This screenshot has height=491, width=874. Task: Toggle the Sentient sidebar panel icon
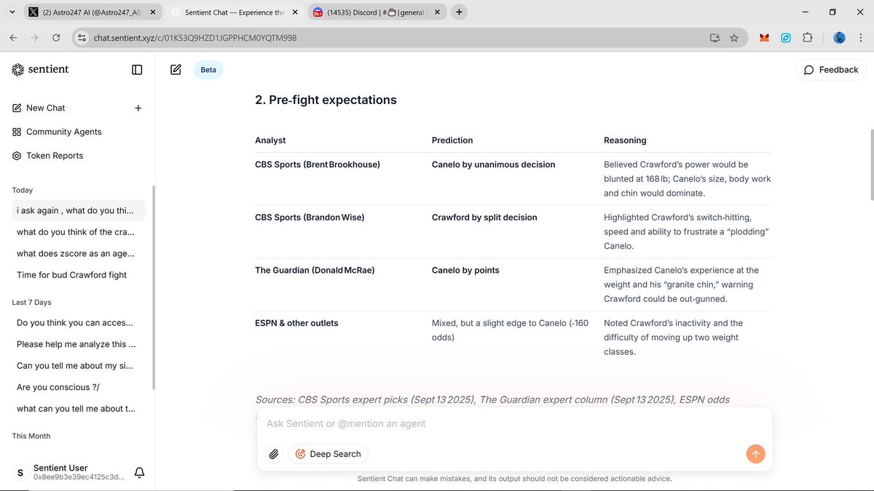pyautogui.click(x=137, y=70)
